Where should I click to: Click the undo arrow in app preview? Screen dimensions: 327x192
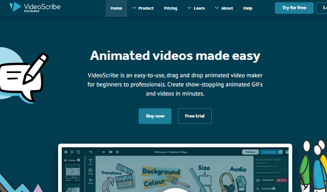91,152
